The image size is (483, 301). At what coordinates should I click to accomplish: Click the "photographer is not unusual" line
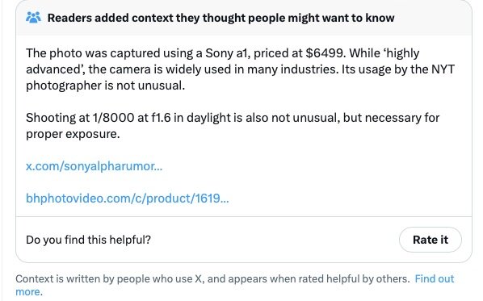pyautogui.click(x=105, y=86)
